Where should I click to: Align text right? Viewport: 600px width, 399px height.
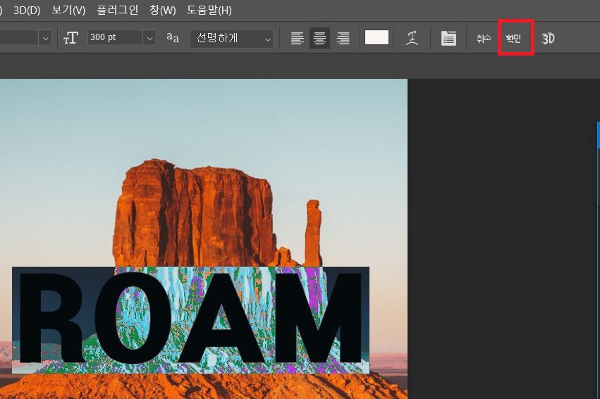343,38
